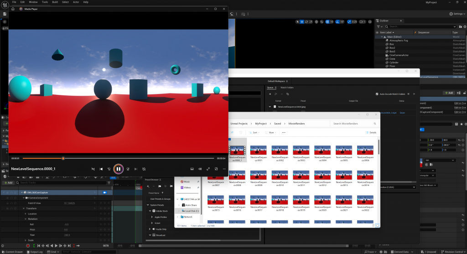Viewport: 467px width, 254px height.
Task: Open the Tools menu
Action: click(x=45, y=2)
